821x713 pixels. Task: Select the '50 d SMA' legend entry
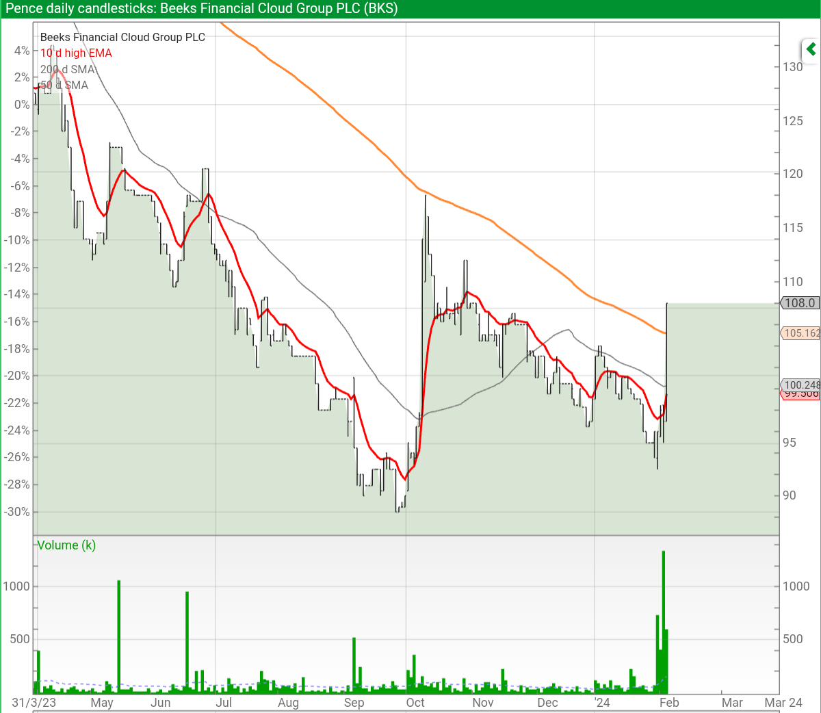pyautogui.click(x=64, y=86)
